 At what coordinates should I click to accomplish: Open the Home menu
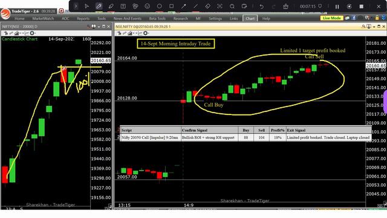[x=19, y=19]
